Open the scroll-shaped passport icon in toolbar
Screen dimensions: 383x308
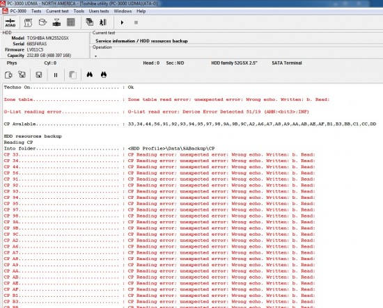coord(28,22)
